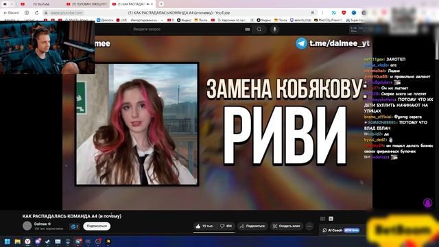439x247 pixels.
Task: Open Yandex Browser from the taskbar
Action: click(27, 242)
